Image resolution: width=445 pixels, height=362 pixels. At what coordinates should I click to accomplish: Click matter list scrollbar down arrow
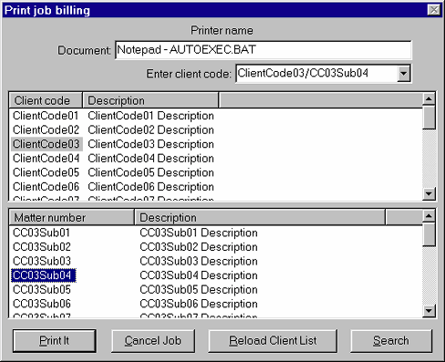pyautogui.click(x=429, y=311)
